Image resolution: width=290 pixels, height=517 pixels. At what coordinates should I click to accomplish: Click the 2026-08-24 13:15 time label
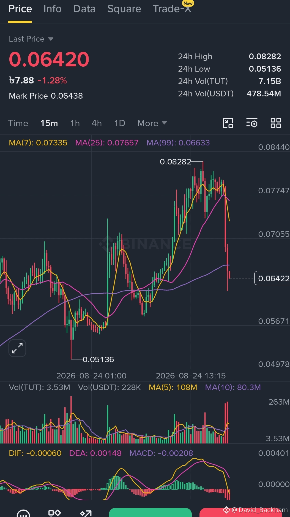click(191, 376)
